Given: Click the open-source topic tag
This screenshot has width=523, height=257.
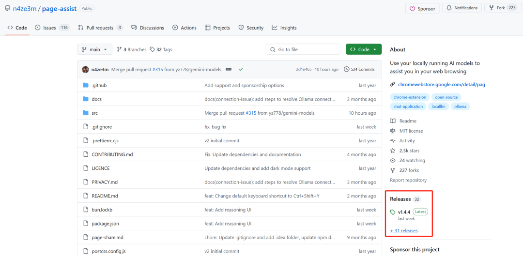Looking at the screenshot, I should point(446,97).
